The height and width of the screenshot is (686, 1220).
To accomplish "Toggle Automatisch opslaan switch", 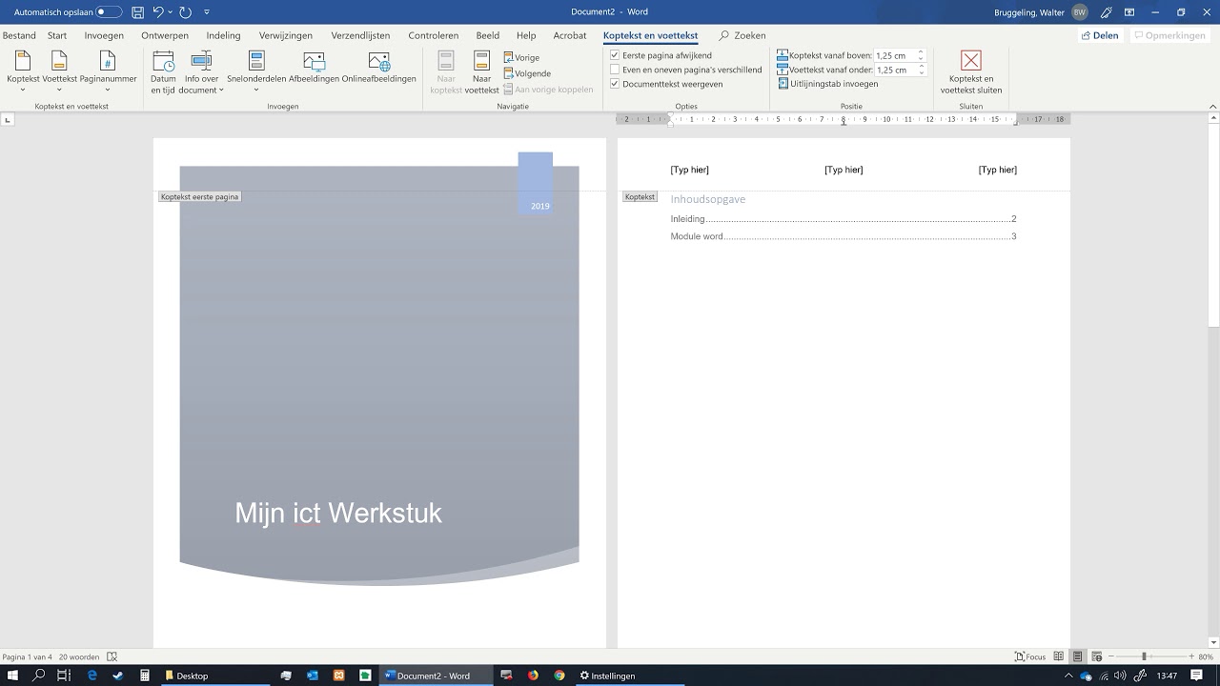I will click(x=109, y=11).
